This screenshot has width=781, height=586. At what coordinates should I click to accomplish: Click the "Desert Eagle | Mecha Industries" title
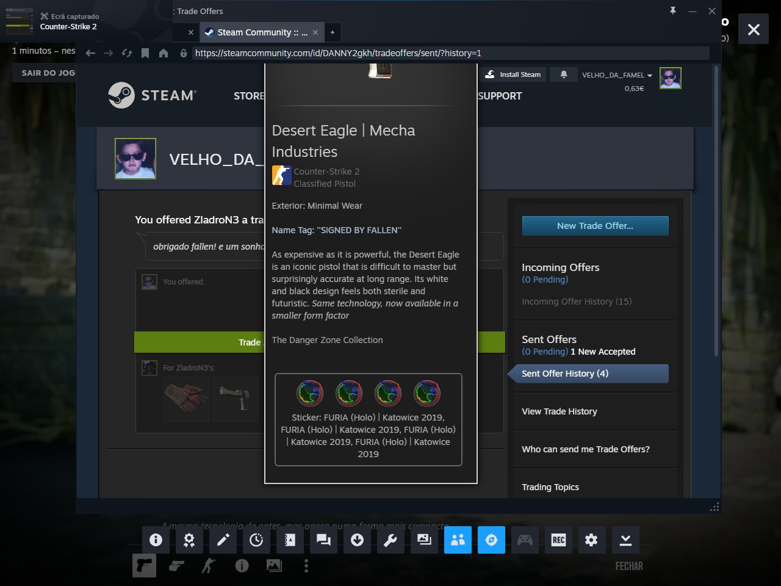click(344, 141)
